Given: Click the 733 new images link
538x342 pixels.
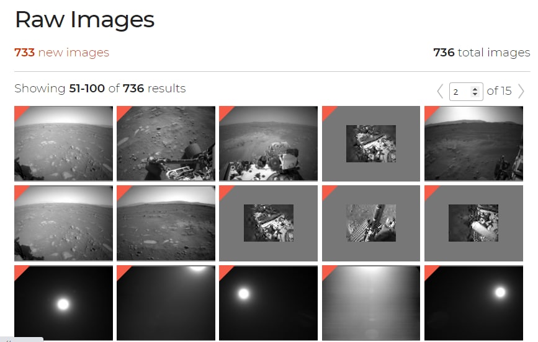Looking at the screenshot, I should 62,53.
